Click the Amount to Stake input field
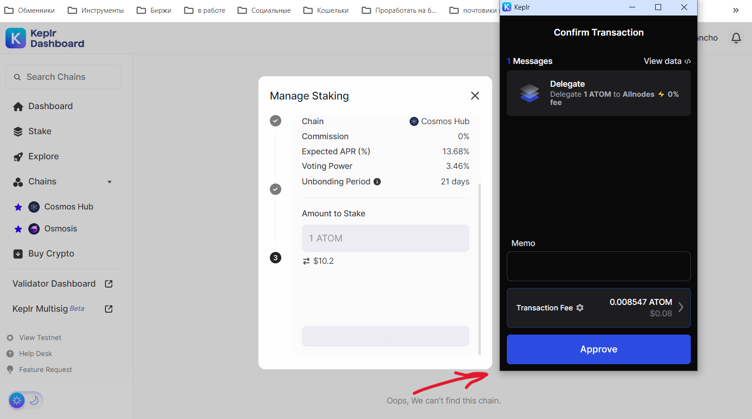 point(385,238)
